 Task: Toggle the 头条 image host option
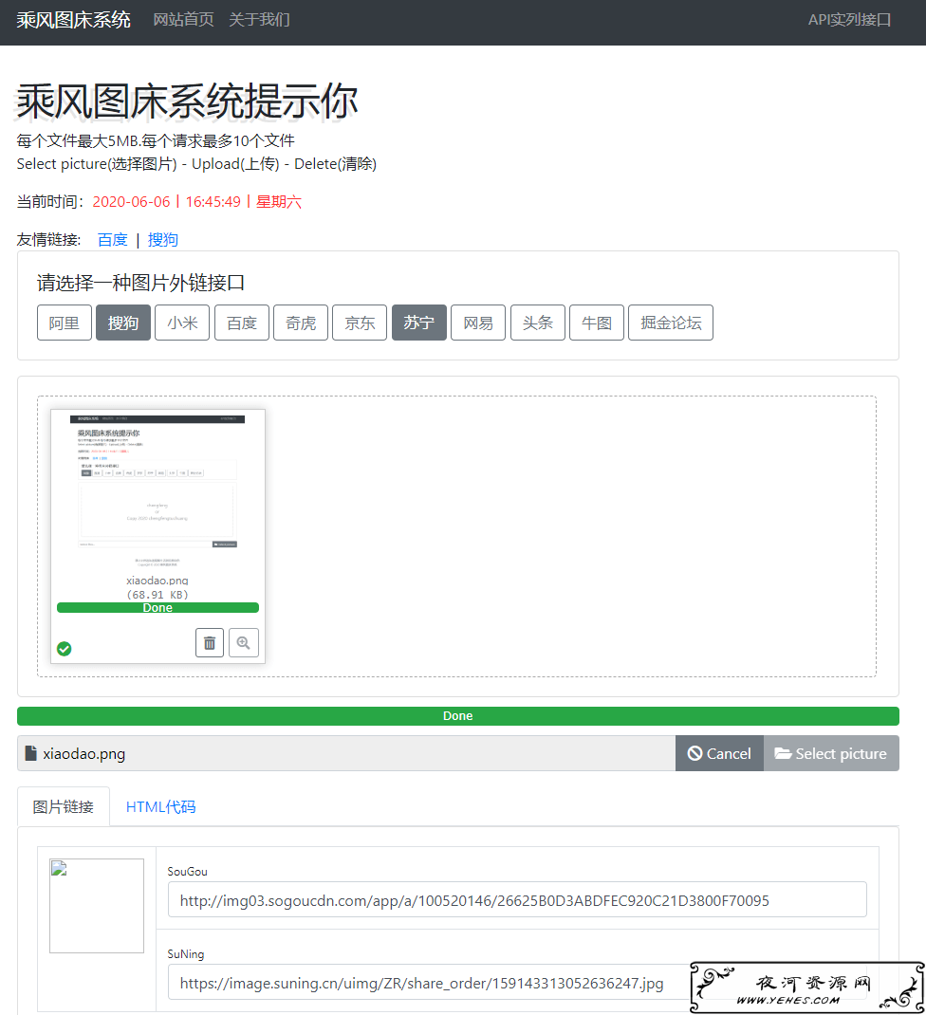pos(537,323)
